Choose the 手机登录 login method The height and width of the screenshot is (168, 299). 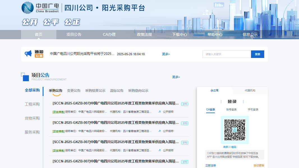pyautogui.click(x=253, y=109)
